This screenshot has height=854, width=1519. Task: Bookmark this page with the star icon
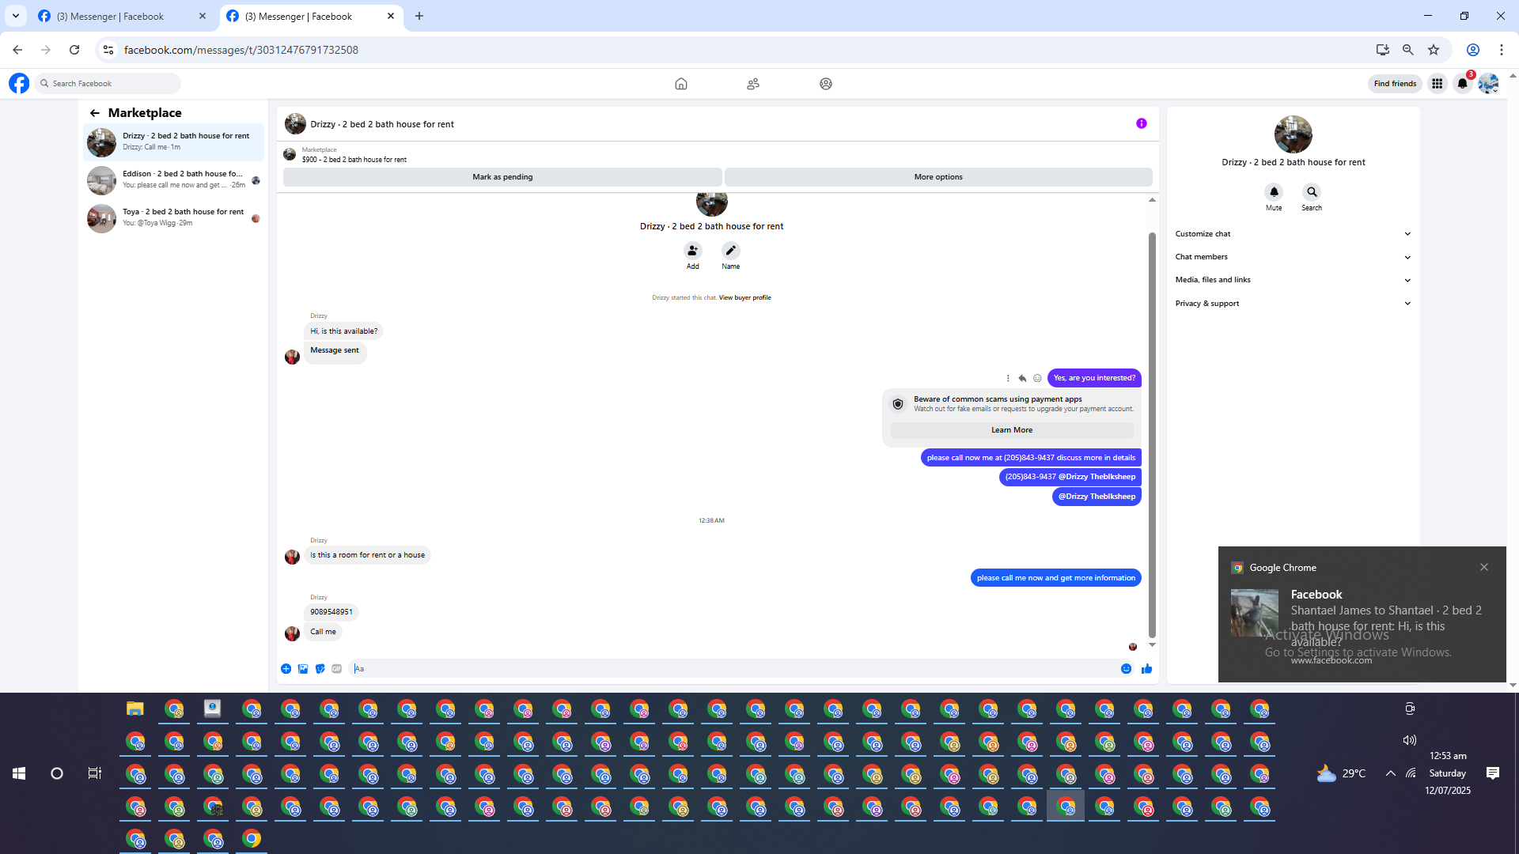click(x=1434, y=50)
